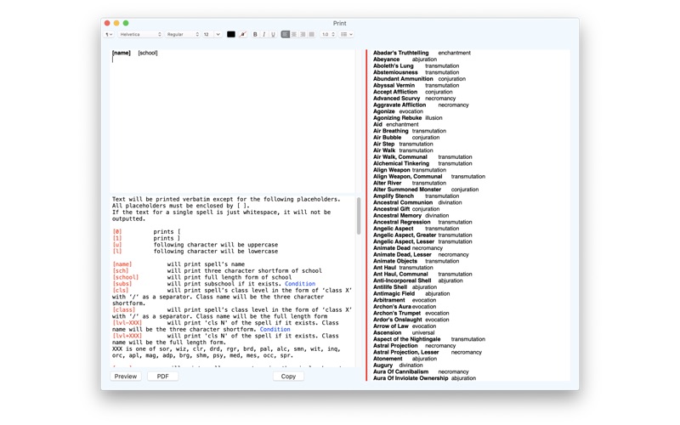Click the Condition link after [lvl-XXX]
The height and width of the screenshot is (425, 680).
(x=275, y=329)
